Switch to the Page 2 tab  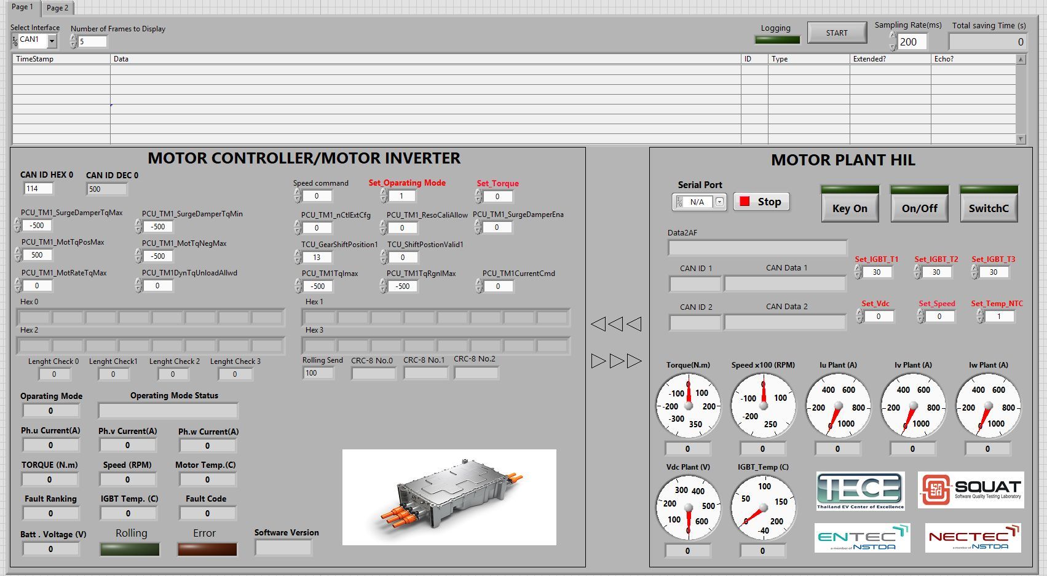pyautogui.click(x=57, y=8)
